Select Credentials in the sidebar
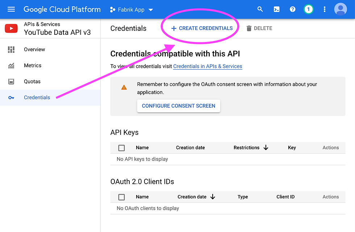355x232 pixels. click(x=50, y=98)
